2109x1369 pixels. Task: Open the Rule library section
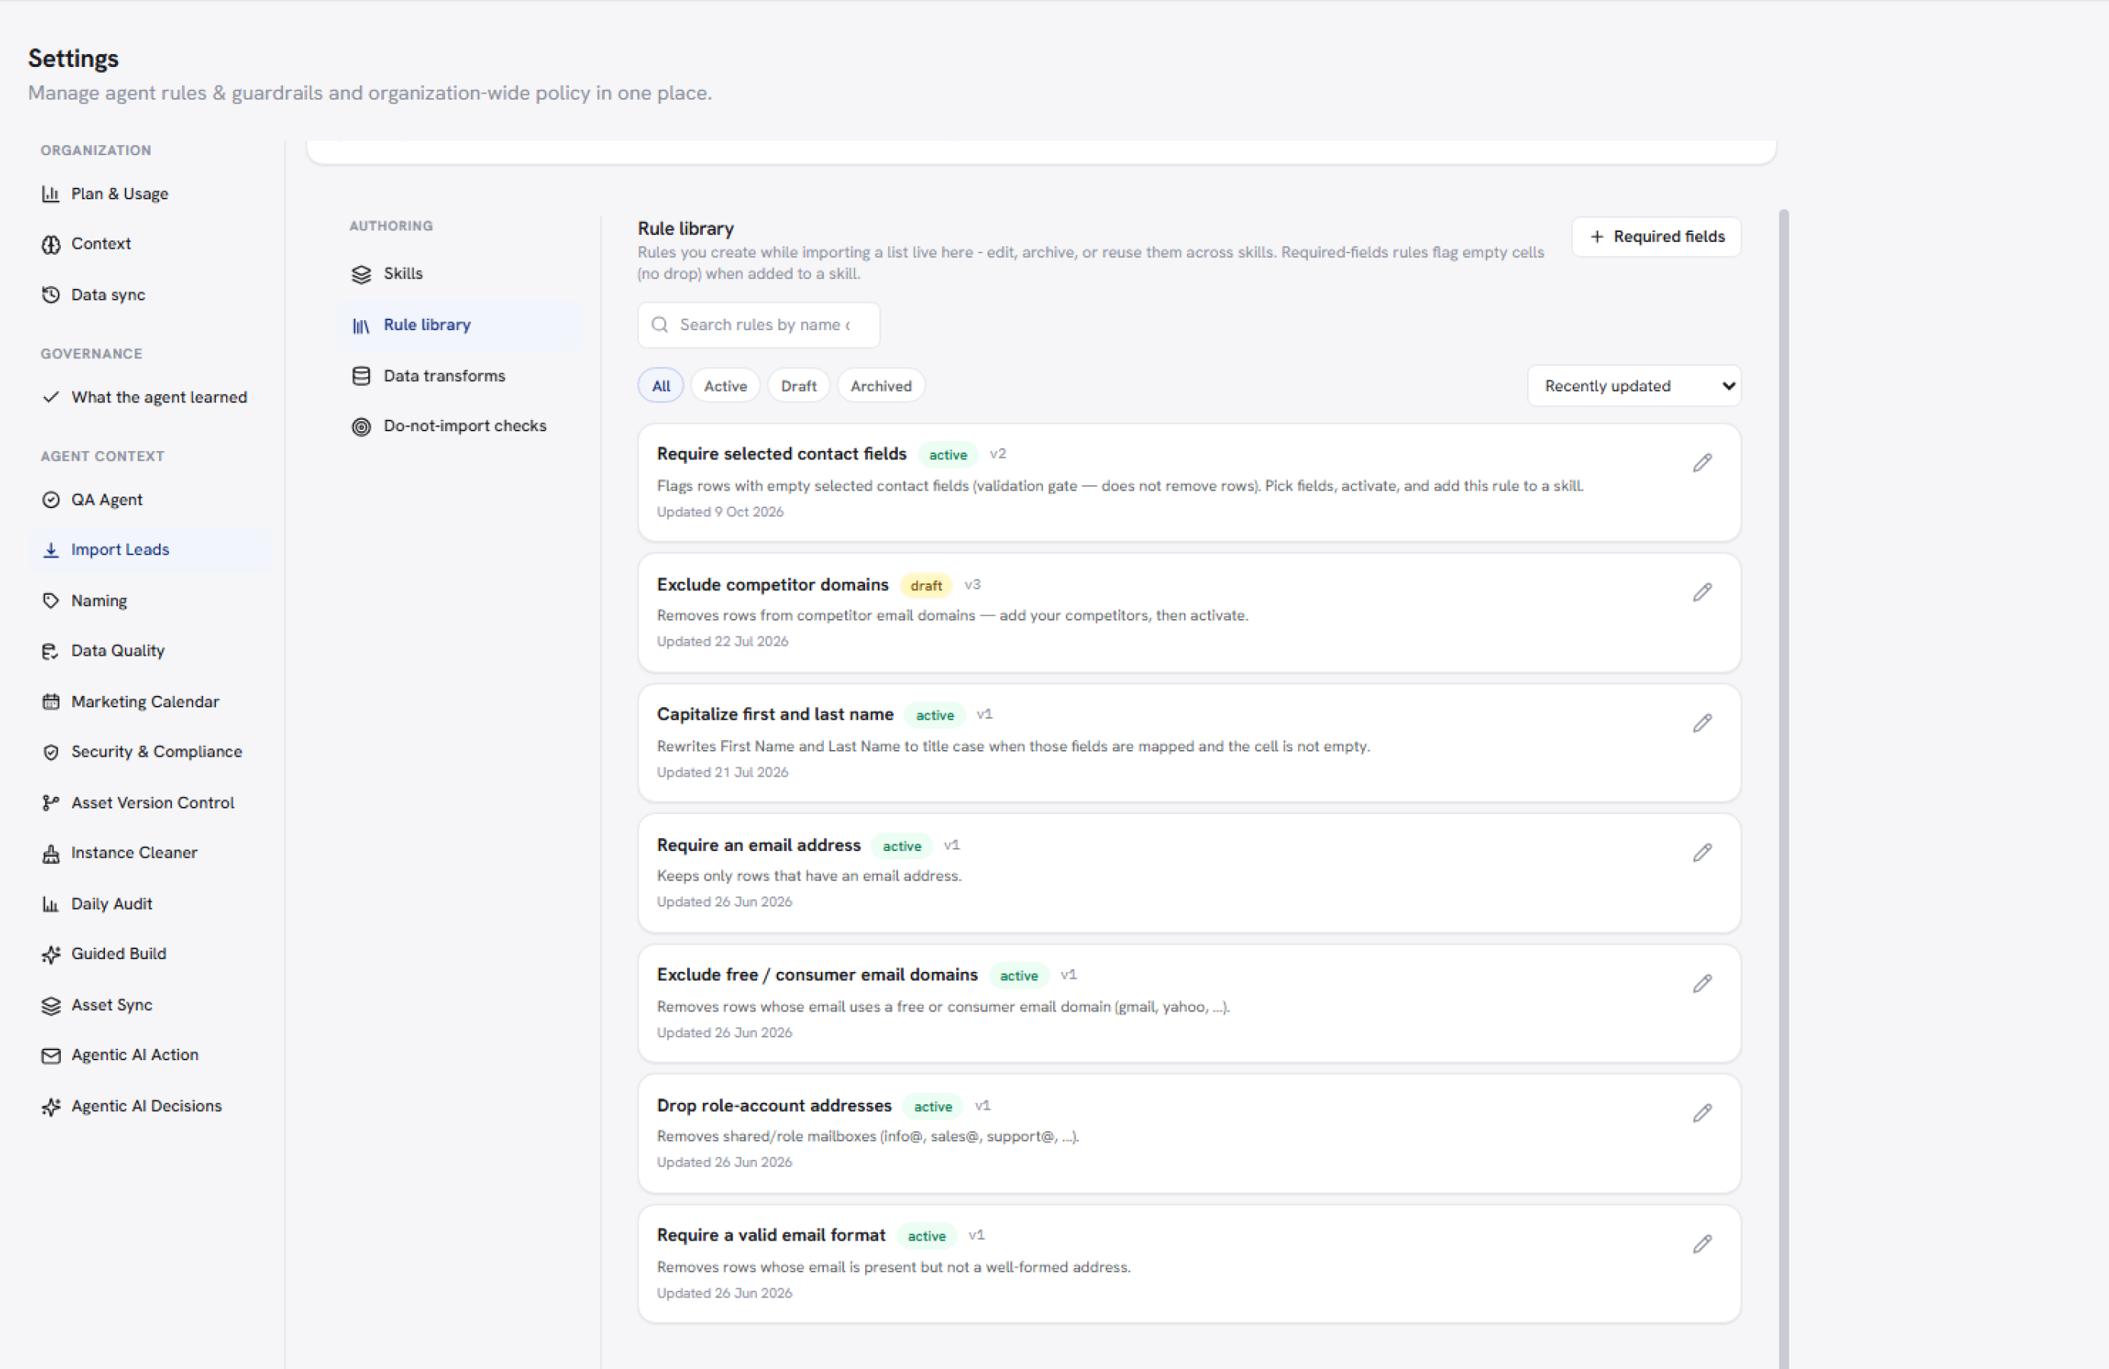click(x=460, y=326)
